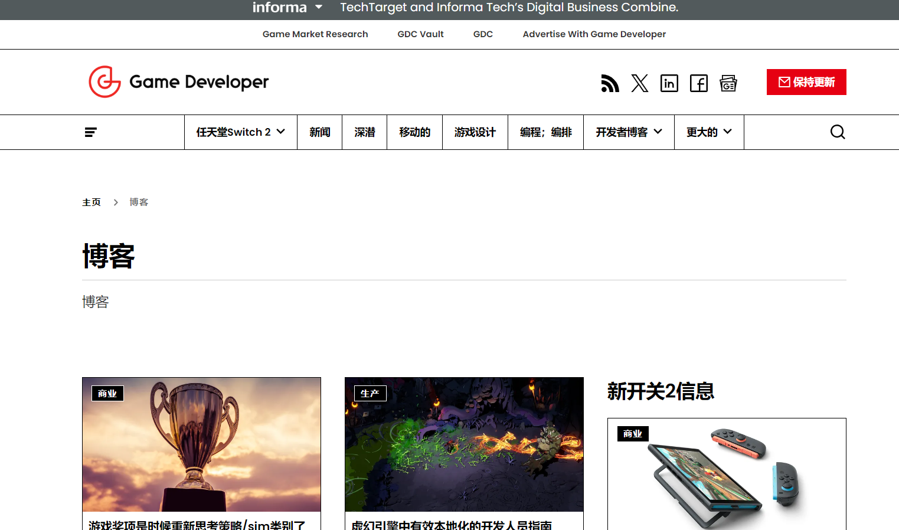Image resolution: width=899 pixels, height=530 pixels.
Task: Click the informa brand text
Action: coord(280,7)
